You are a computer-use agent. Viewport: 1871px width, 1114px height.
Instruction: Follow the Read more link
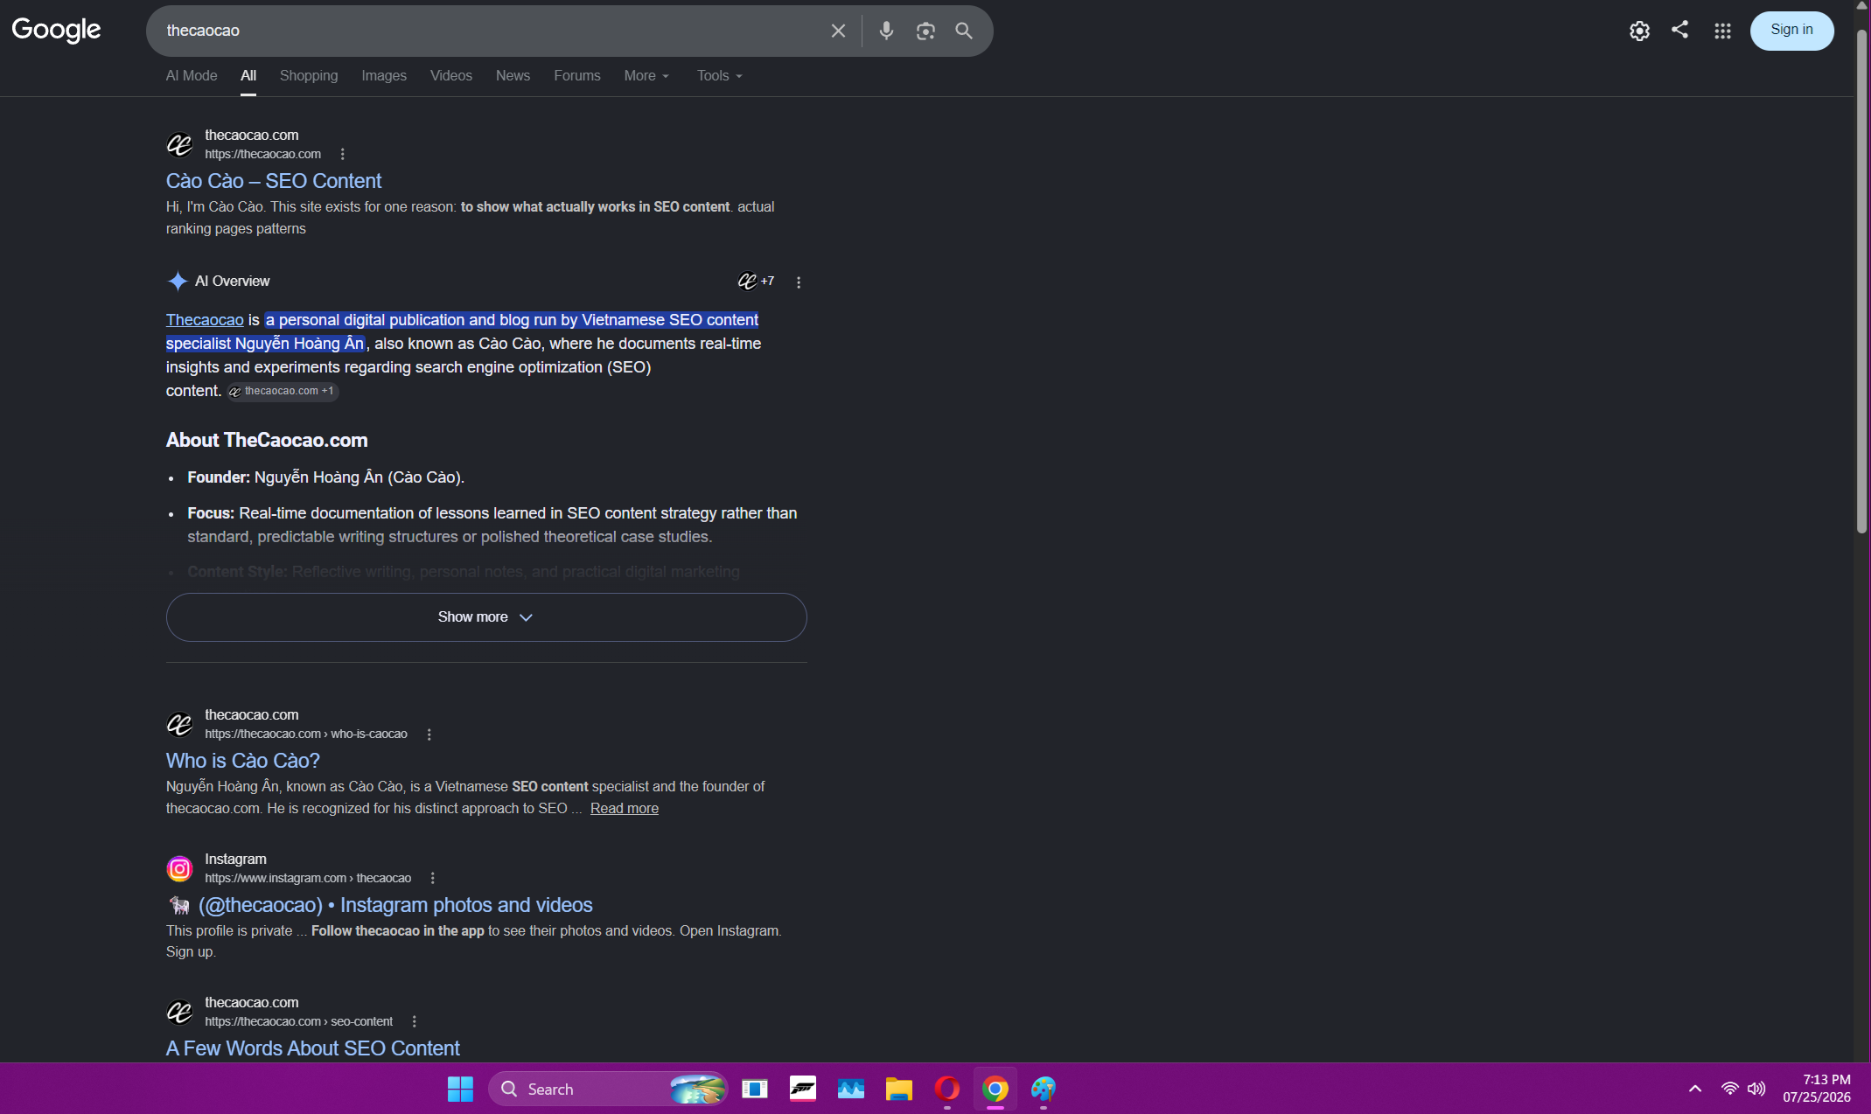click(625, 809)
